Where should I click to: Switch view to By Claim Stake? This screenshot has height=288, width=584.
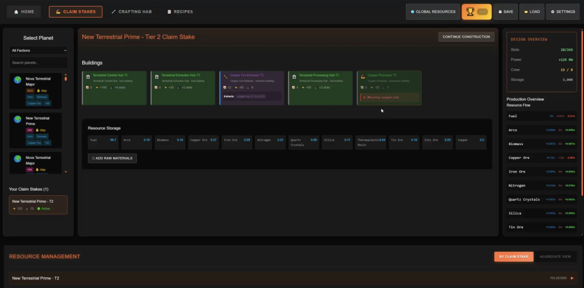[x=513, y=257]
